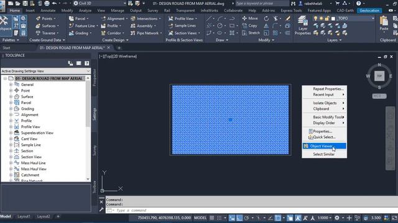The height and width of the screenshot is (223, 398).
Task: Toggle snap mode in status bar
Action: (x=220, y=217)
